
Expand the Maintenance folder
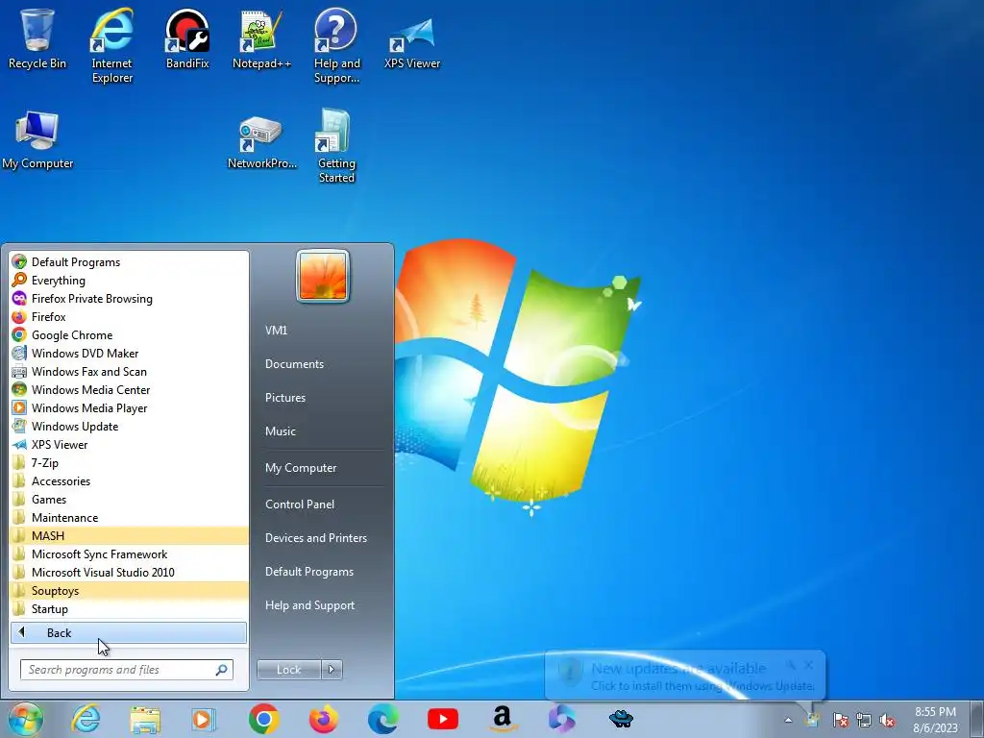130,517
